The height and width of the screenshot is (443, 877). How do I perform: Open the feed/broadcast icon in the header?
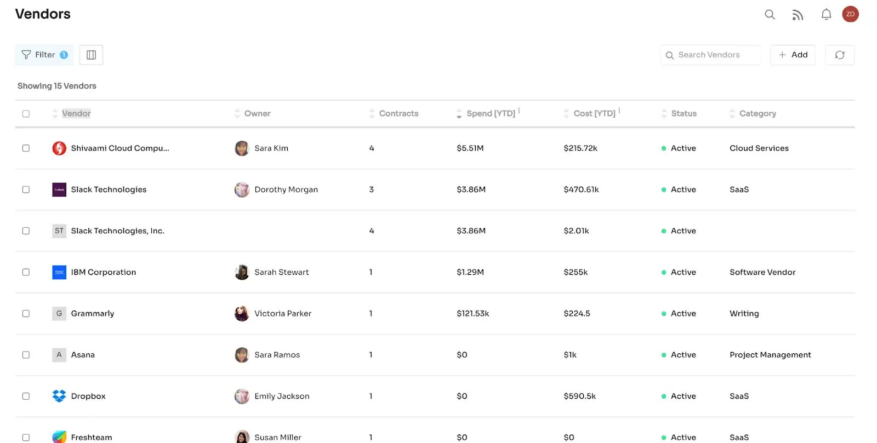click(798, 15)
